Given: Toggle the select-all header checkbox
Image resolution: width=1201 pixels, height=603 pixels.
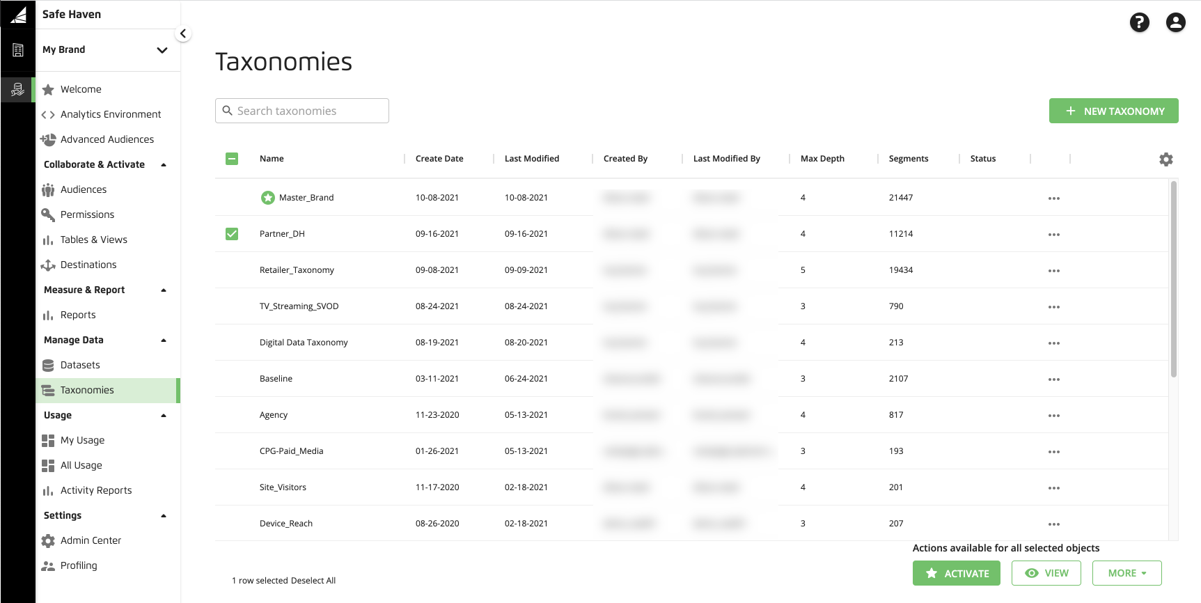Looking at the screenshot, I should (232, 159).
